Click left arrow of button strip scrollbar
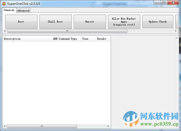 point(5,31)
